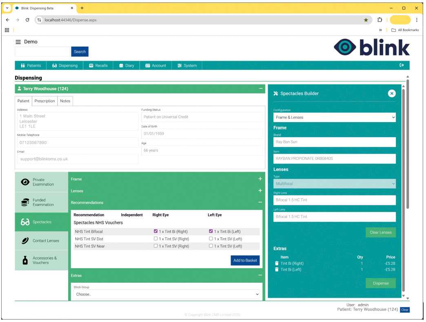Open the Stock Group dropdown
The height and width of the screenshot is (322, 426).
(166, 294)
